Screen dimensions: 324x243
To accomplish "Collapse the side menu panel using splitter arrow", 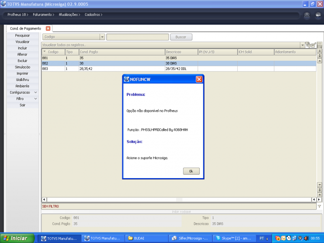I will (40, 134).
